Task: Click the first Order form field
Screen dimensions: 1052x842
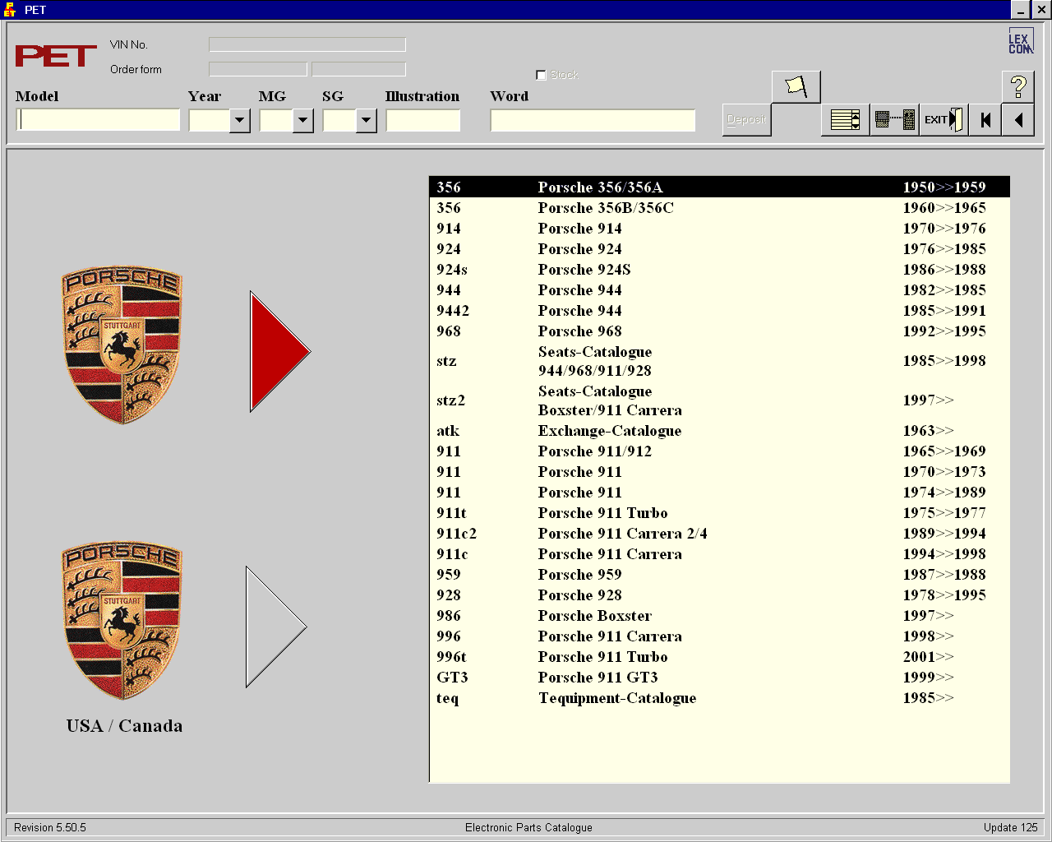Action: 258,69
